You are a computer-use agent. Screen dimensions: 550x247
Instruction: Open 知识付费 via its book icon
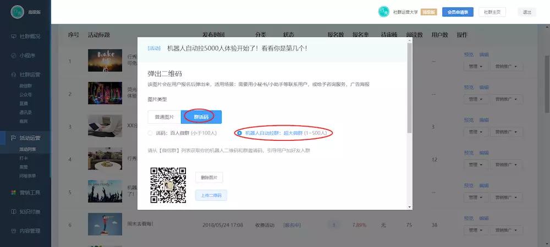(x=13, y=212)
